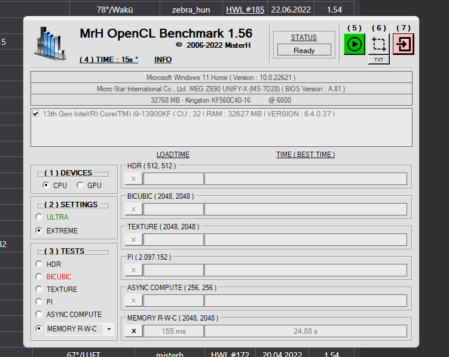Click the STATUS heading
This screenshot has height=357, width=449.
[304, 38]
